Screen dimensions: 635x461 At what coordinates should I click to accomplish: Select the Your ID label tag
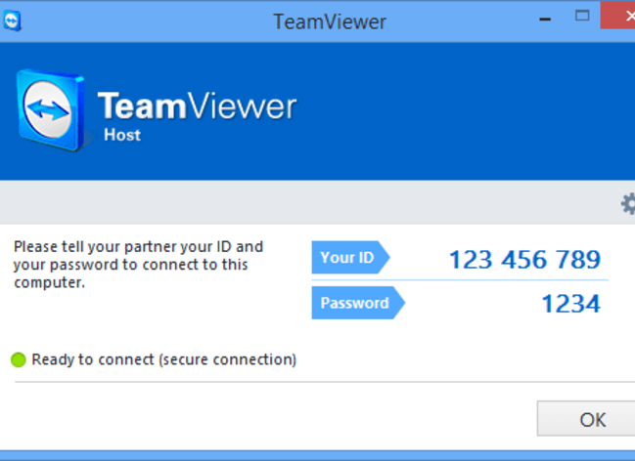[x=350, y=257]
